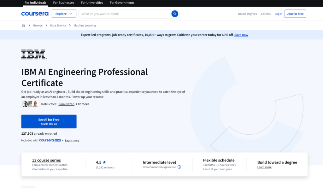This screenshot has width=323, height=188.
Task: Click the 'Intermediate level' text
Action: click(x=159, y=162)
